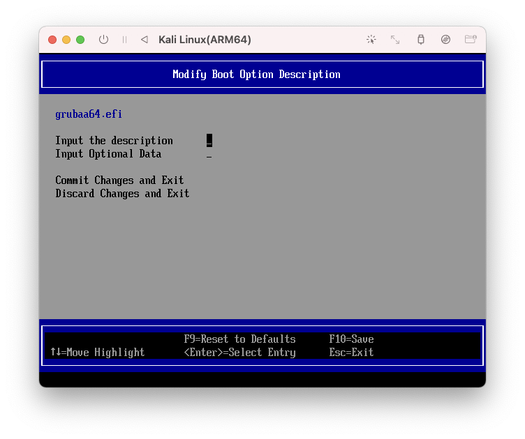525x439 pixels.
Task: Click the Input Optional Data label
Action: pyautogui.click(x=108, y=154)
